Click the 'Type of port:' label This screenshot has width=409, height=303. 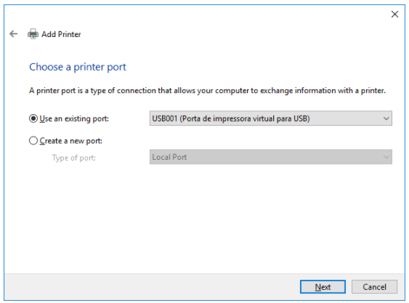(x=74, y=158)
